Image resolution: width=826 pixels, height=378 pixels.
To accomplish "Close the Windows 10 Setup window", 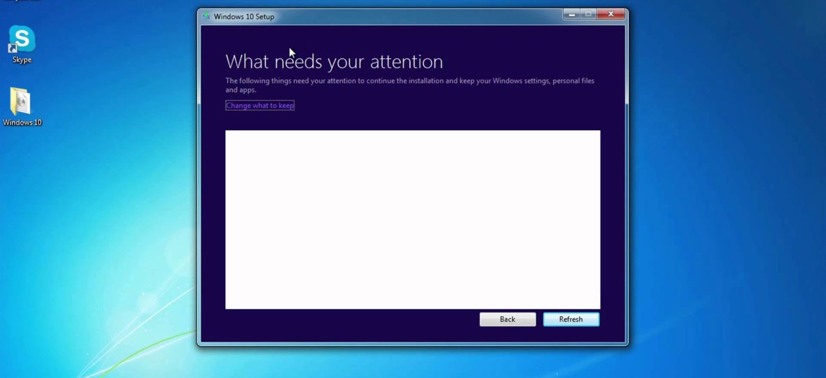I will (x=610, y=14).
